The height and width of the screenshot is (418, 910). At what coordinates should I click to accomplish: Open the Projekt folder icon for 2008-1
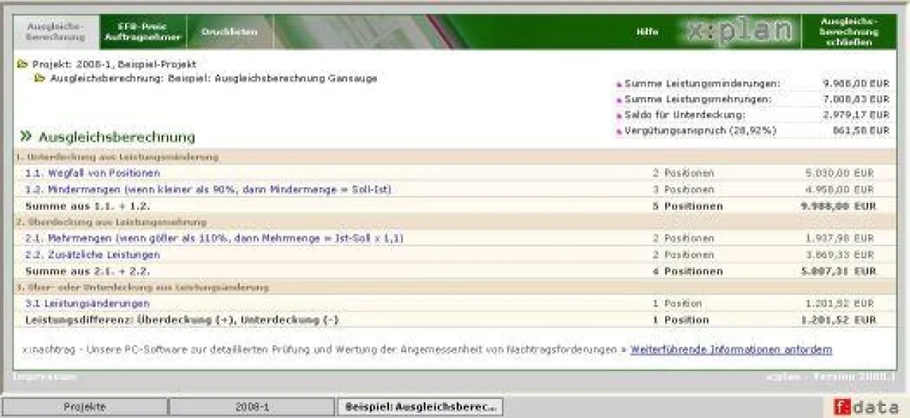pos(22,65)
